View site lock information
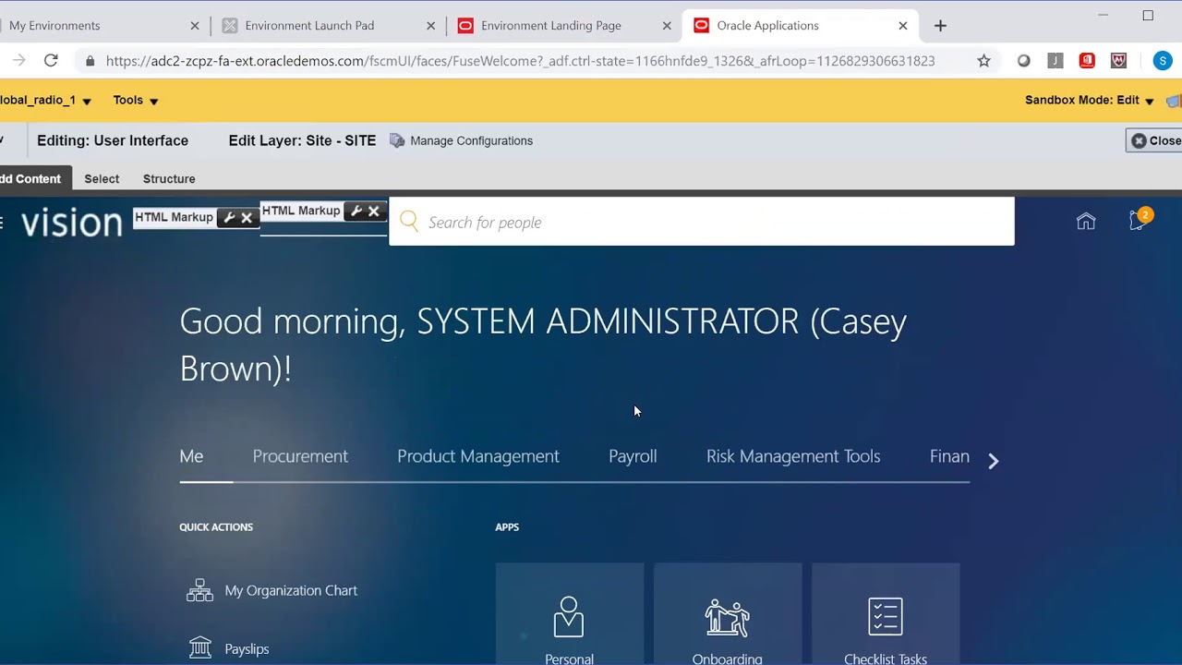This screenshot has width=1182, height=665. coord(90,61)
